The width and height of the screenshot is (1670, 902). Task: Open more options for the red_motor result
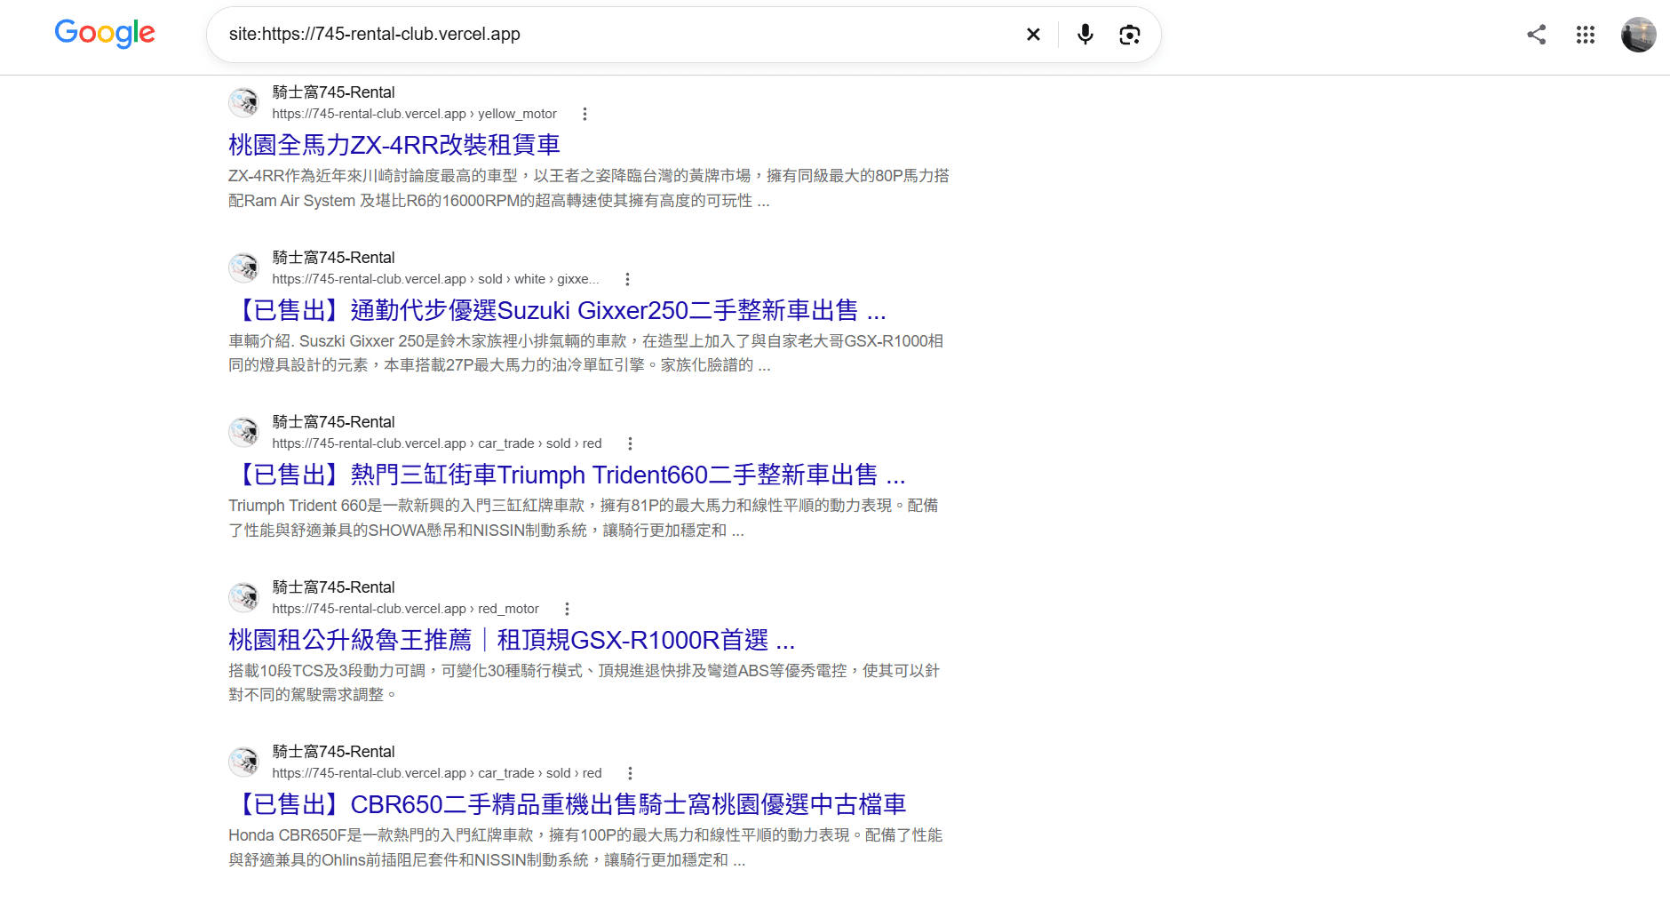567,609
